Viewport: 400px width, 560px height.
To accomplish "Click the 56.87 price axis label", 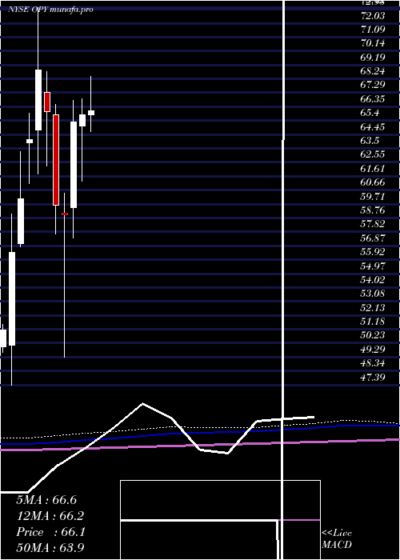I will (373, 238).
